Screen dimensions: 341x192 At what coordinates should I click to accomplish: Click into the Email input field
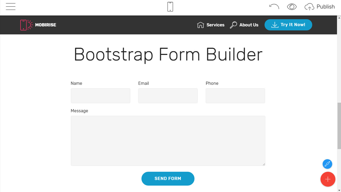click(x=168, y=95)
